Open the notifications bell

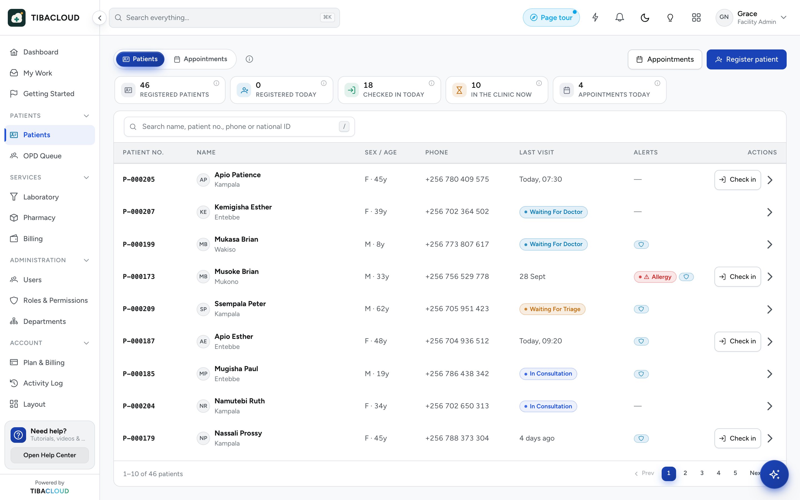point(619,17)
